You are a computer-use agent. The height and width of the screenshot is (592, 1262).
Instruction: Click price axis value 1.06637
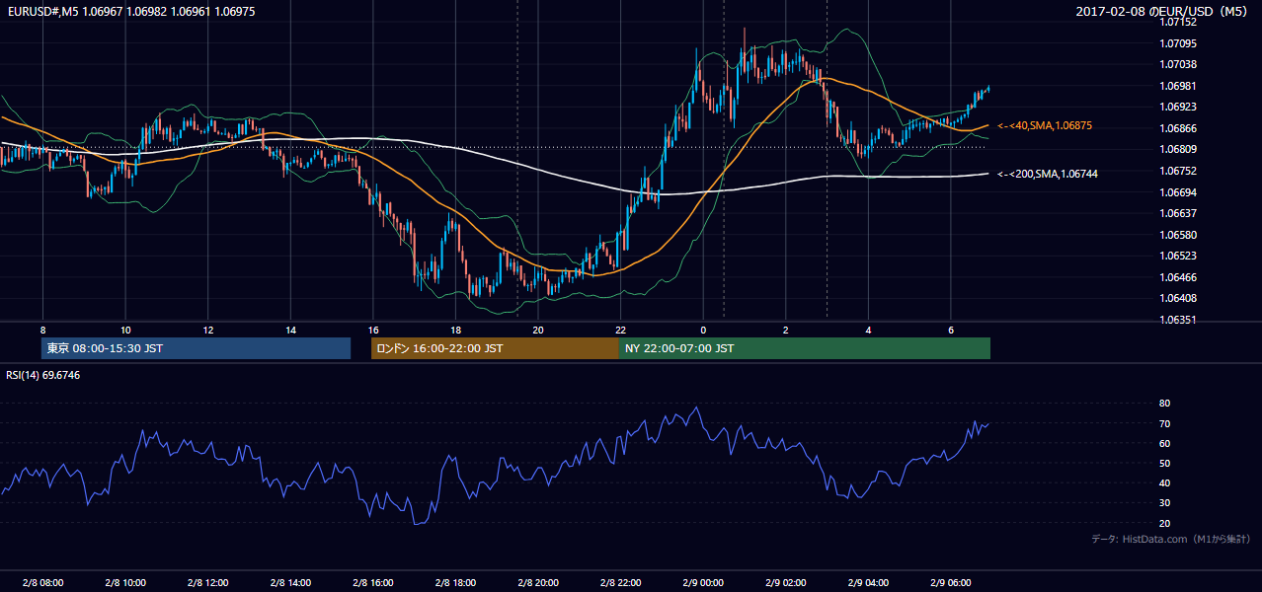point(1179,213)
